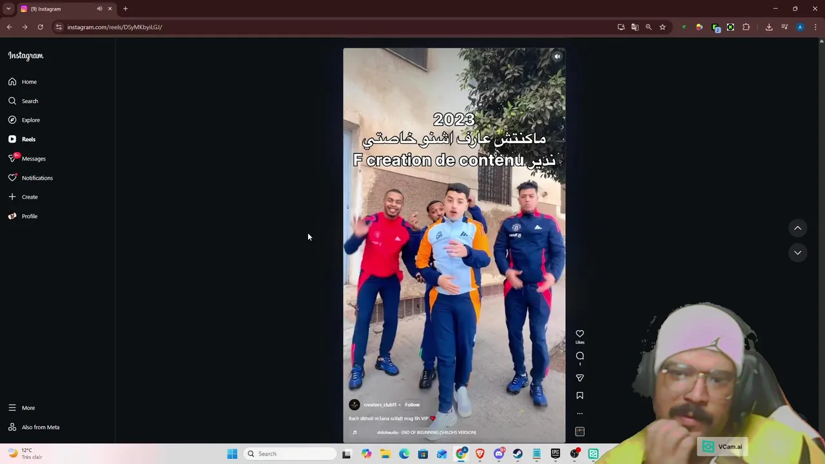Close the Instagram tab
Viewport: 825px width, 464px height.
(110, 9)
